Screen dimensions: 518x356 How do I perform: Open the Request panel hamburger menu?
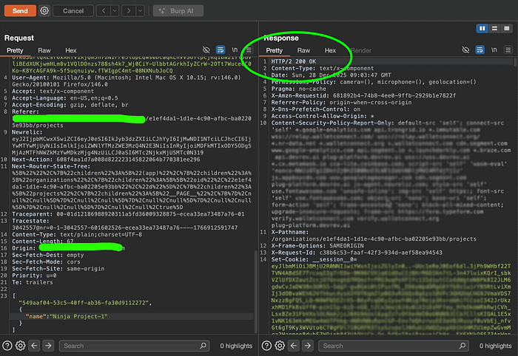249,50
